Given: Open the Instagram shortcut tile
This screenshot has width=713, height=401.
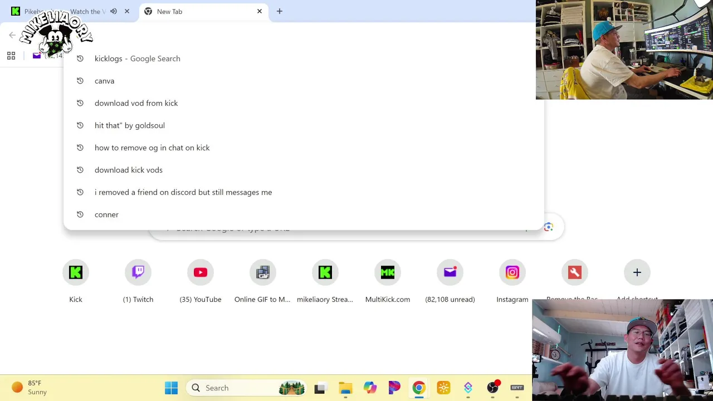Looking at the screenshot, I should click(512, 282).
